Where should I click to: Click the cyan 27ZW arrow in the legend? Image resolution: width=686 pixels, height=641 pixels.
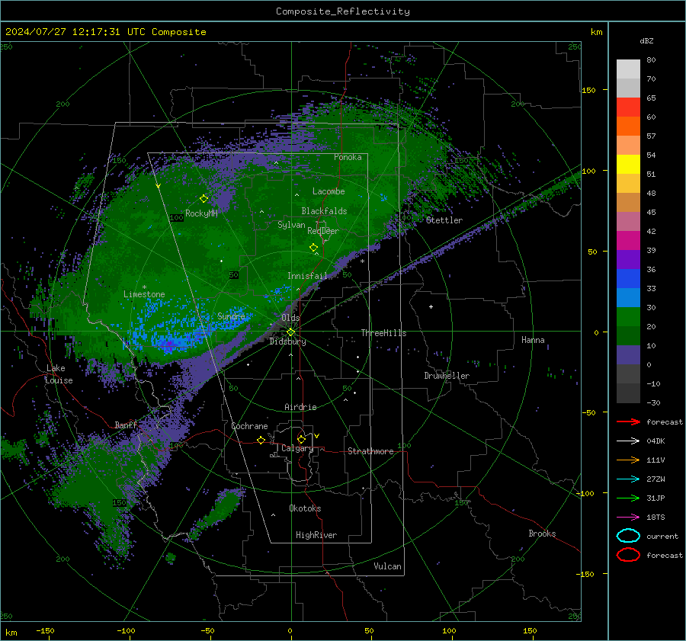(x=628, y=479)
